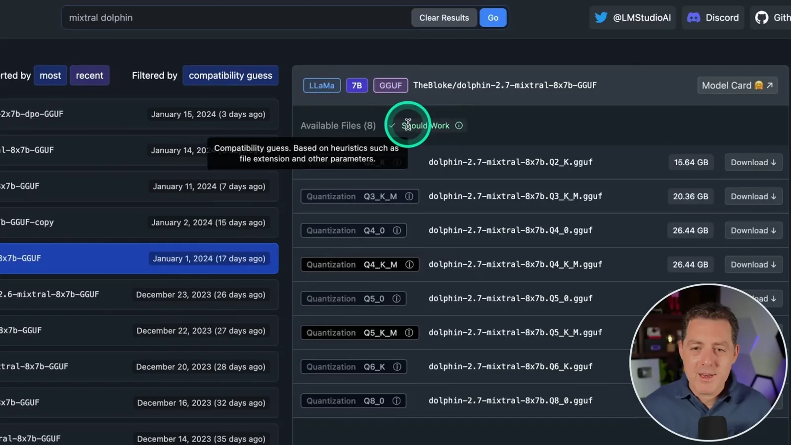
Task: Download the Q3_K_M gguf file
Action: (x=753, y=196)
